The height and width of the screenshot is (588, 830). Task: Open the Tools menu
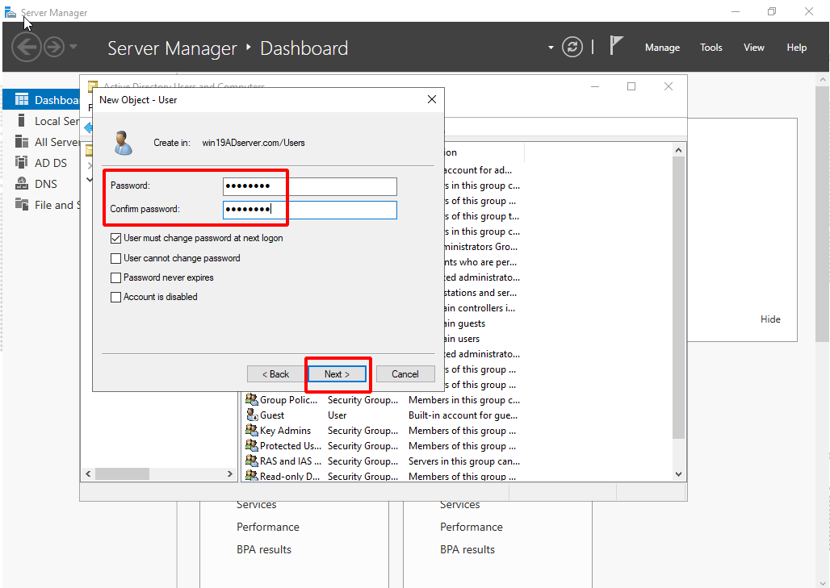(x=711, y=48)
